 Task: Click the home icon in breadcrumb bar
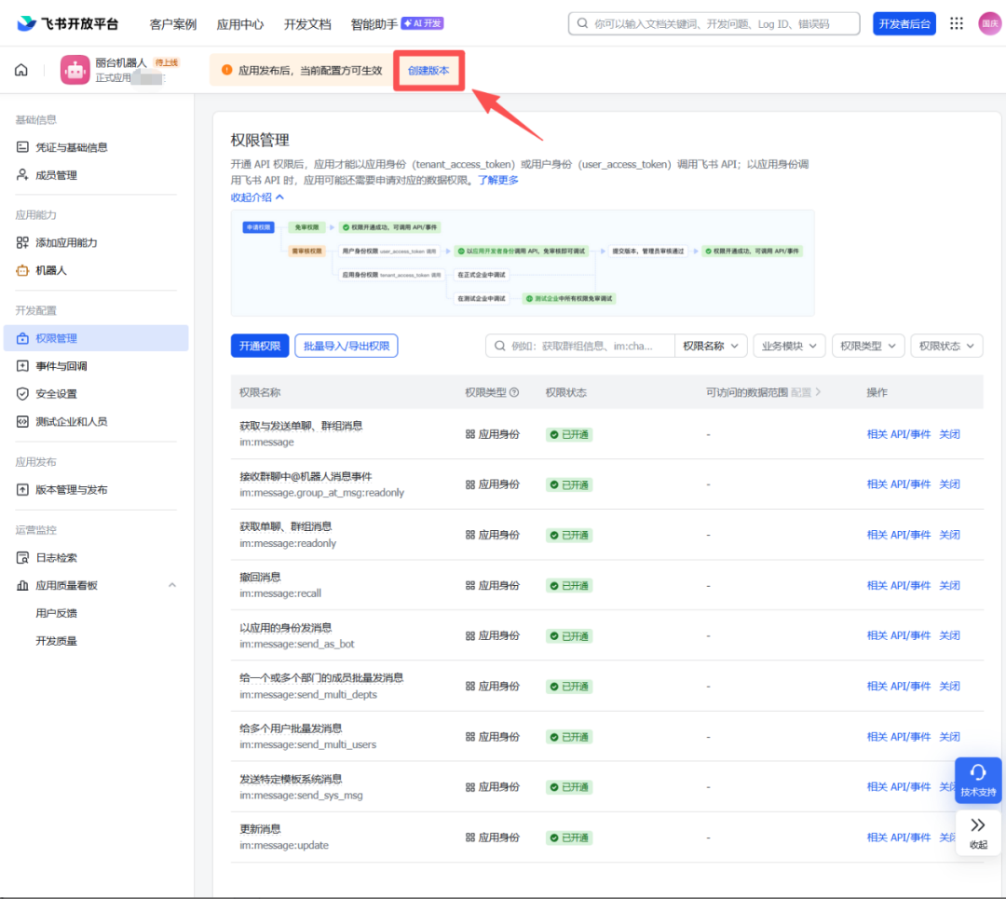coord(21,70)
